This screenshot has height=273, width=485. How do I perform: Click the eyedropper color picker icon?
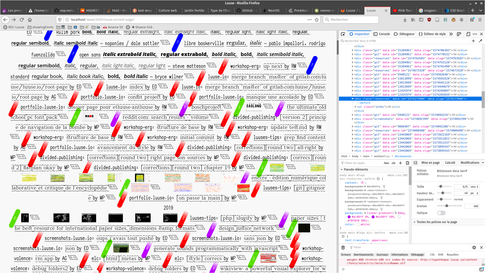click(x=480, y=41)
